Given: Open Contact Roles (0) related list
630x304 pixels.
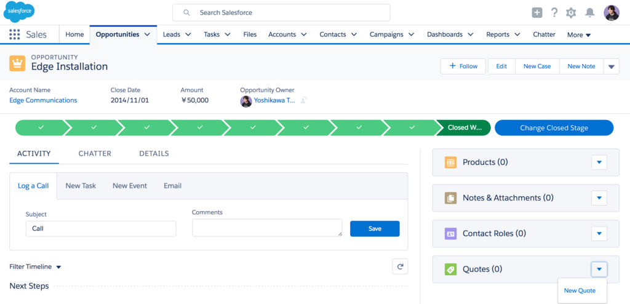Looking at the screenshot, I should click(x=494, y=234).
